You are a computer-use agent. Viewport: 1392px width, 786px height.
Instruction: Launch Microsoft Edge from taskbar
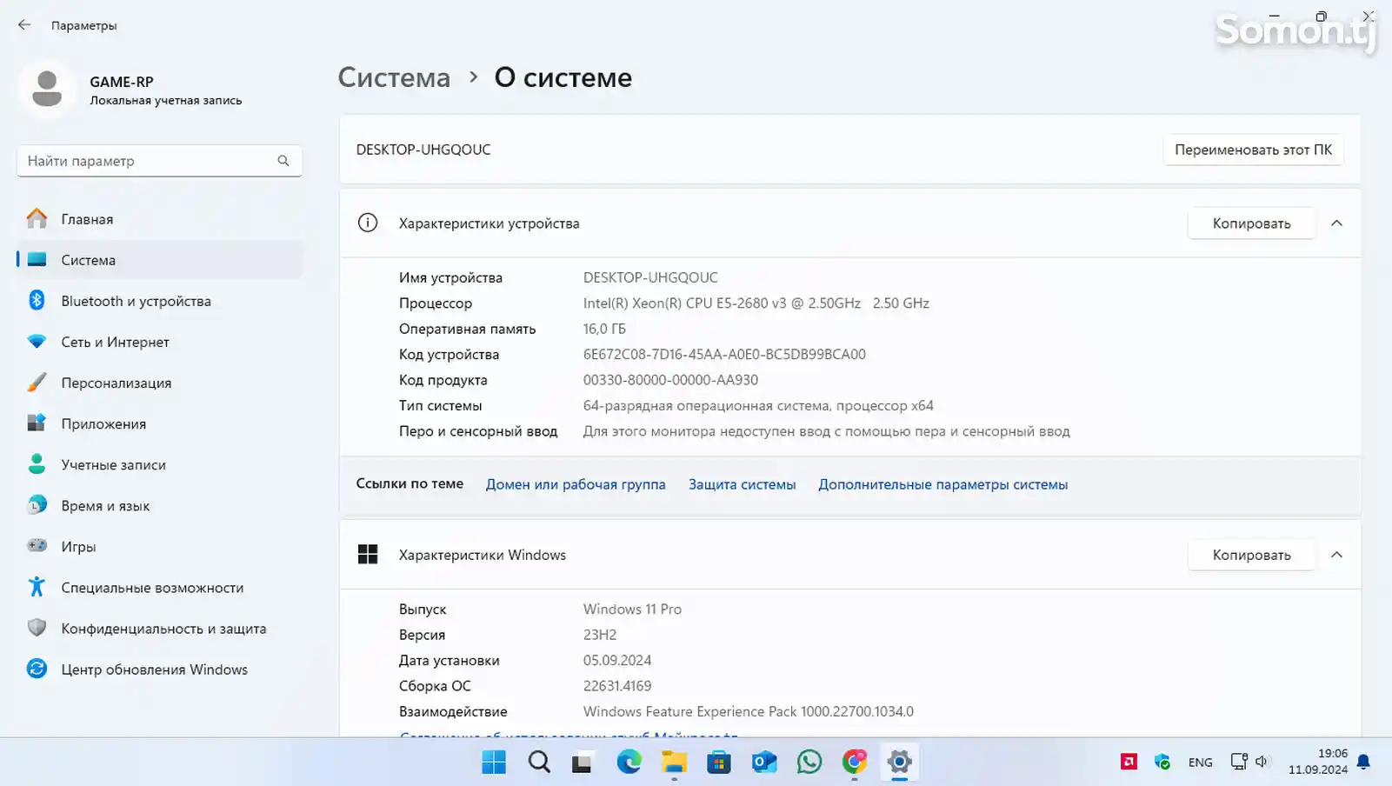(x=629, y=763)
